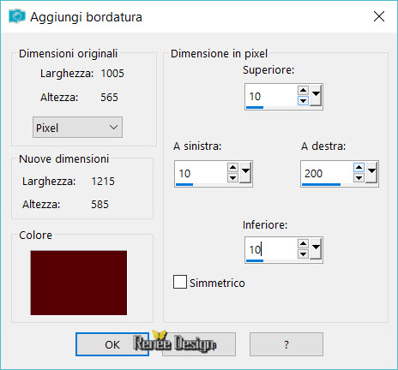Increase the A sinistra value with up arrow

click(x=232, y=168)
